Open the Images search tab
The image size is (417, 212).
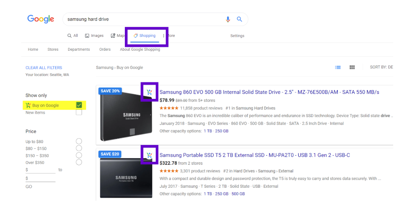pos(94,36)
